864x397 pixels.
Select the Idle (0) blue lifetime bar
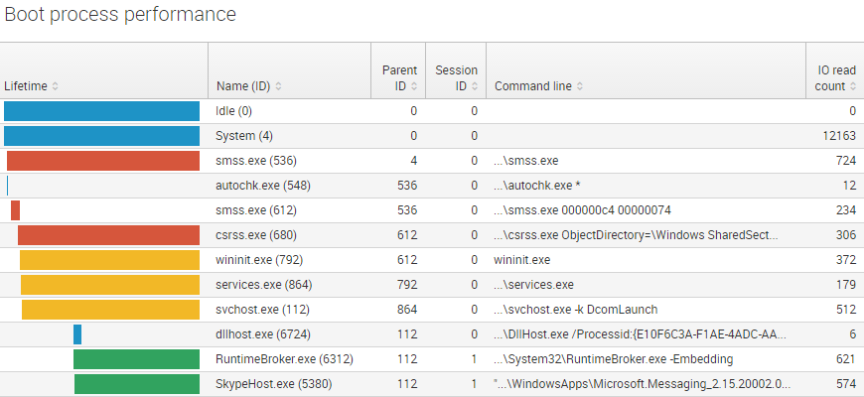click(101, 111)
